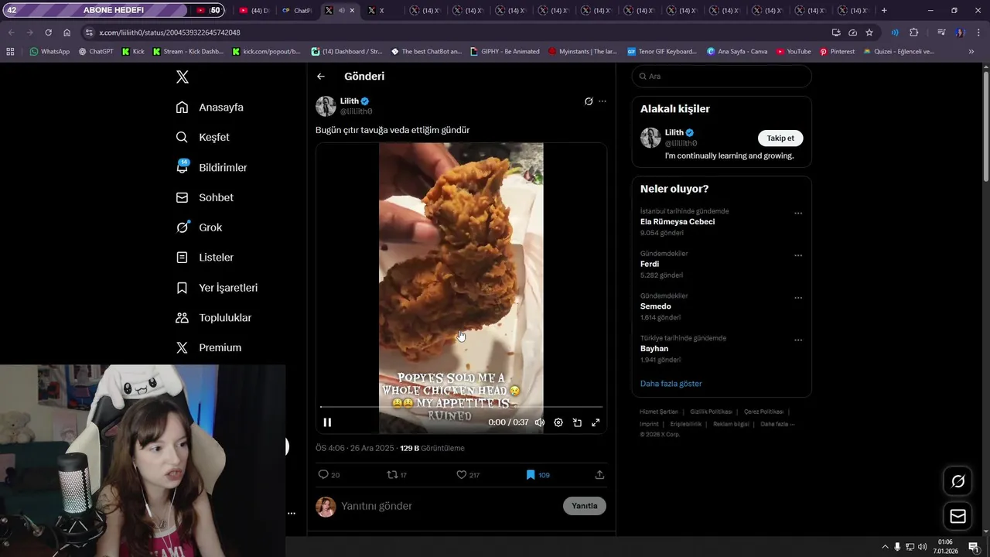Open Grok in the sidebar
The width and height of the screenshot is (990, 557).
pos(199,227)
